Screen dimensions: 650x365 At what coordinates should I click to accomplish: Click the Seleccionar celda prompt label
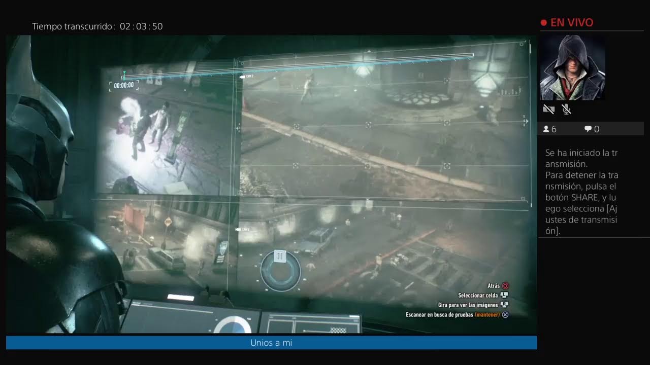[x=478, y=296]
